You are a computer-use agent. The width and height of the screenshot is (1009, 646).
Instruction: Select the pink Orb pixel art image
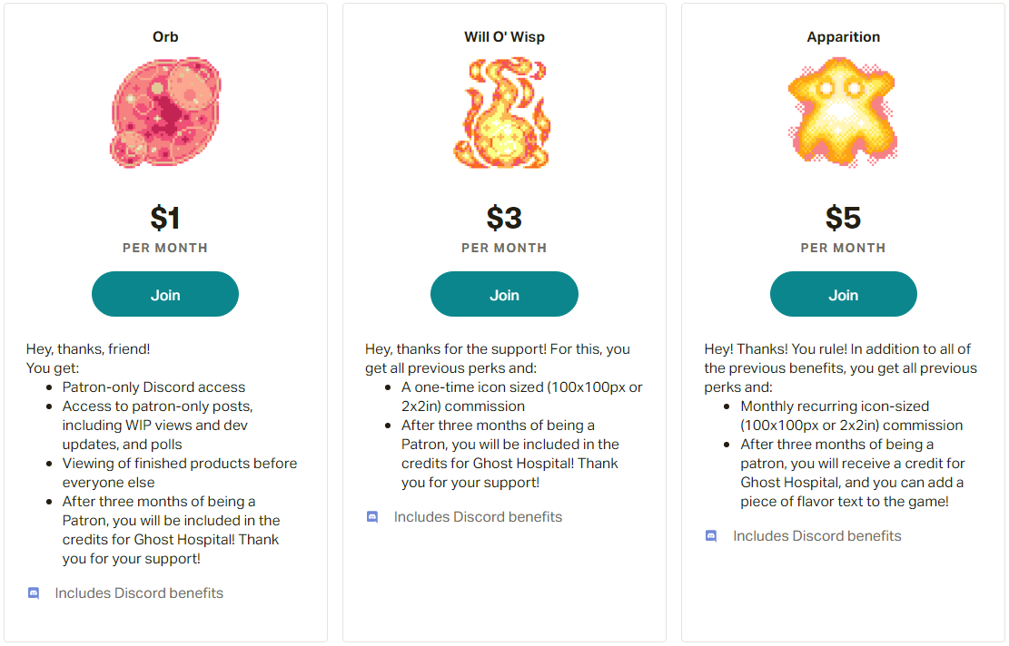click(164, 113)
